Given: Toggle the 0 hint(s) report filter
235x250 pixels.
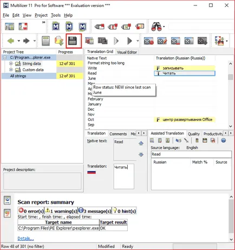Looking at the screenshot, I should tap(124, 211).
